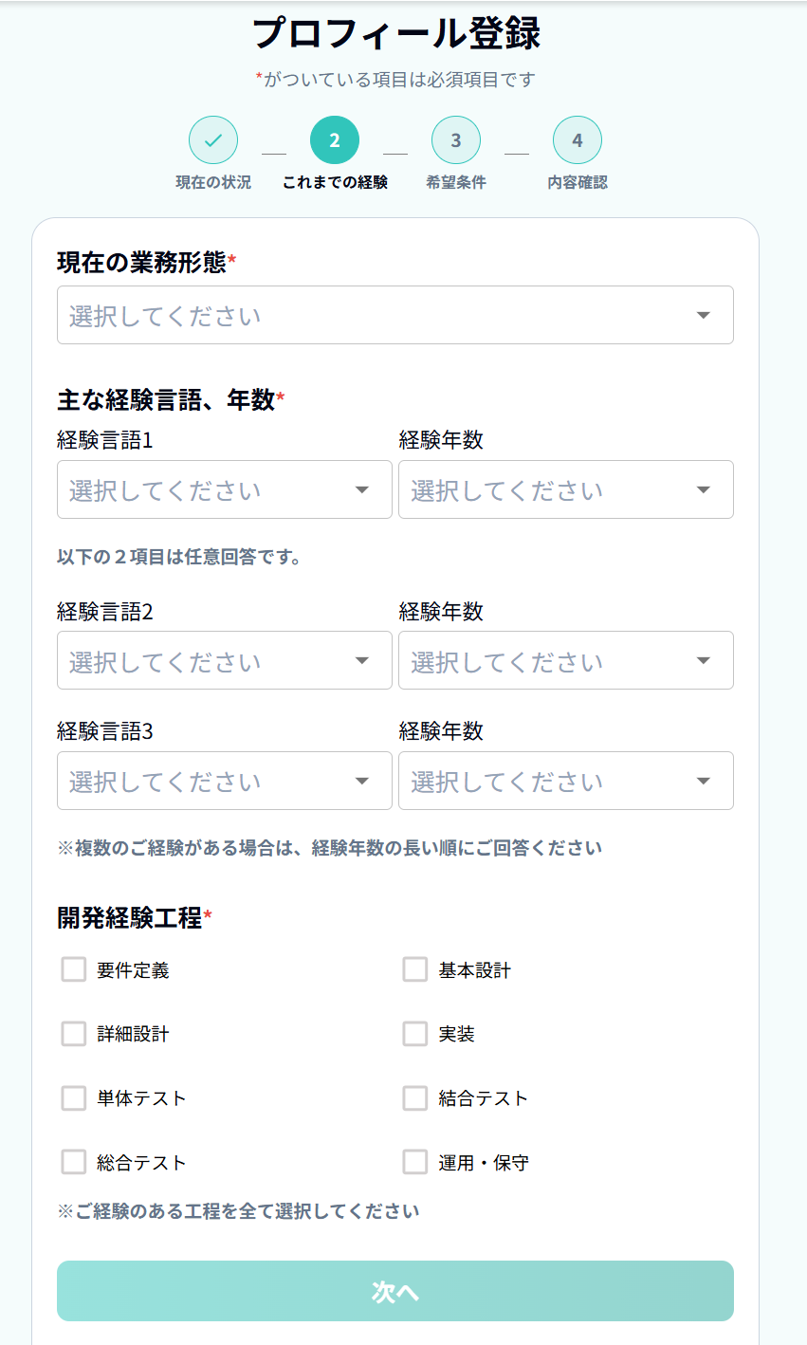Open the 経験年数 dropdown next to 経験言語2
This screenshot has height=1345, width=807.
(565, 660)
